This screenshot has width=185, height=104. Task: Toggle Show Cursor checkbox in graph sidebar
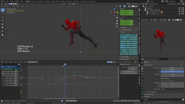[122, 64]
